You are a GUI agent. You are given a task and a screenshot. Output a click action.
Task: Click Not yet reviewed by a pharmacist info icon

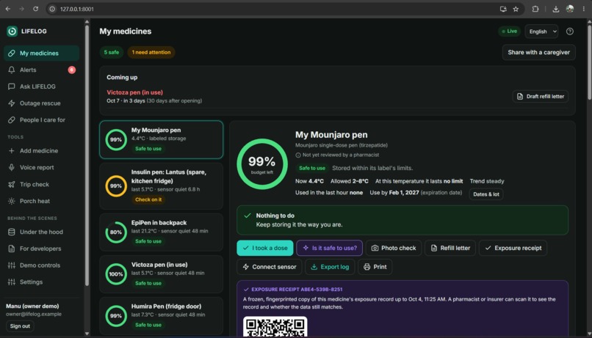point(298,155)
